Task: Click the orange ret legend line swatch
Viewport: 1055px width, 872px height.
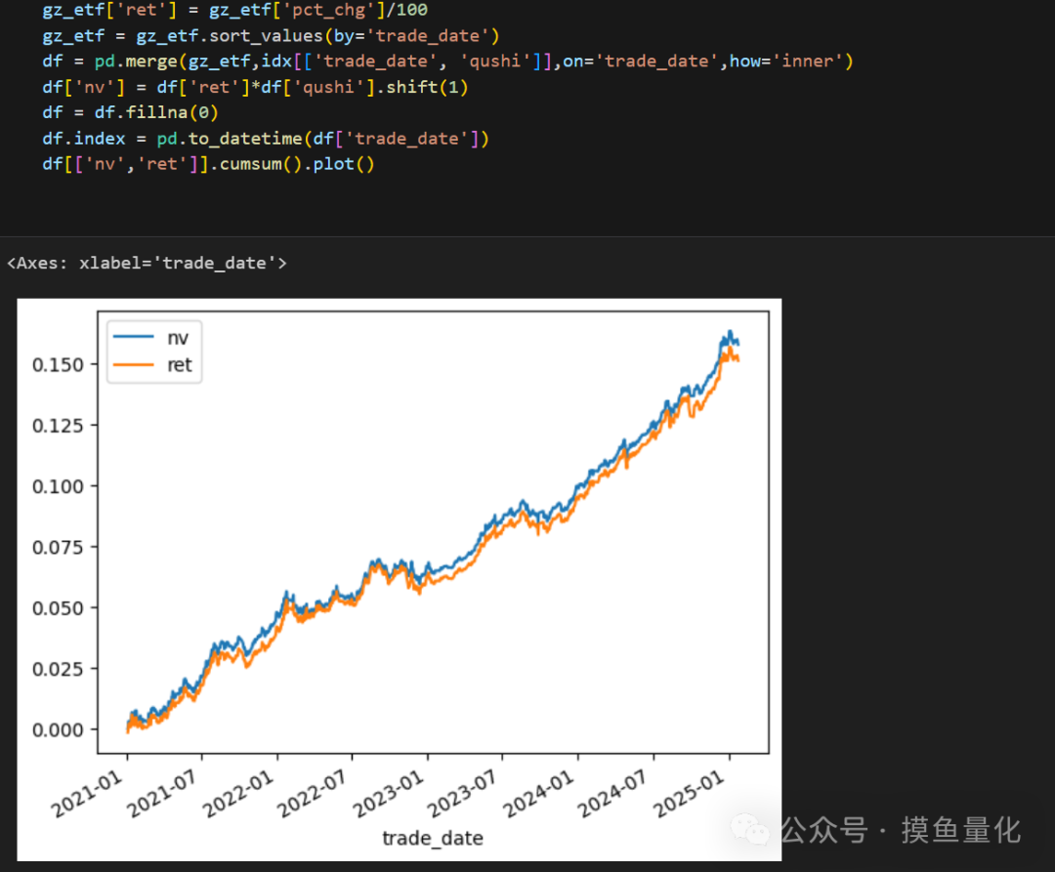Action: 134,365
